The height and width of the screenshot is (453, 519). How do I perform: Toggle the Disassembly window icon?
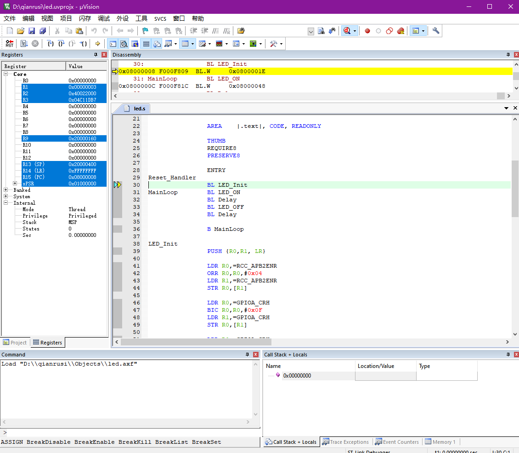124,43
